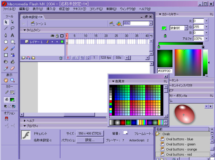The height and width of the screenshot is (160, 215).
Task: Open the ファイル(F) menu
Action: (x=9, y=9)
